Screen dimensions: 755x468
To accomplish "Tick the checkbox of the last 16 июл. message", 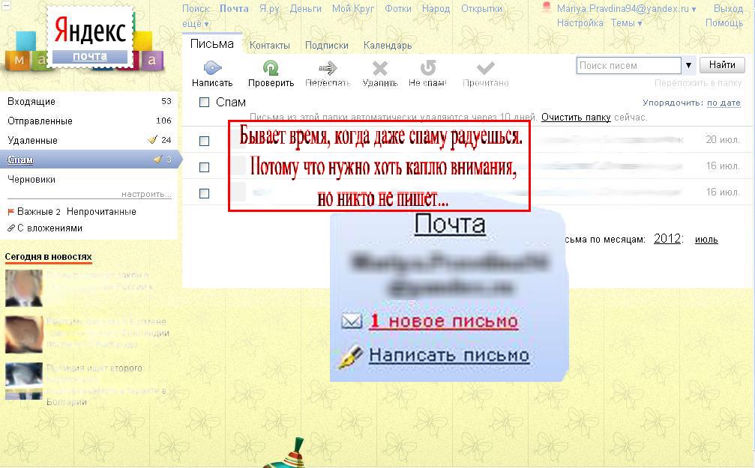I will (x=204, y=193).
